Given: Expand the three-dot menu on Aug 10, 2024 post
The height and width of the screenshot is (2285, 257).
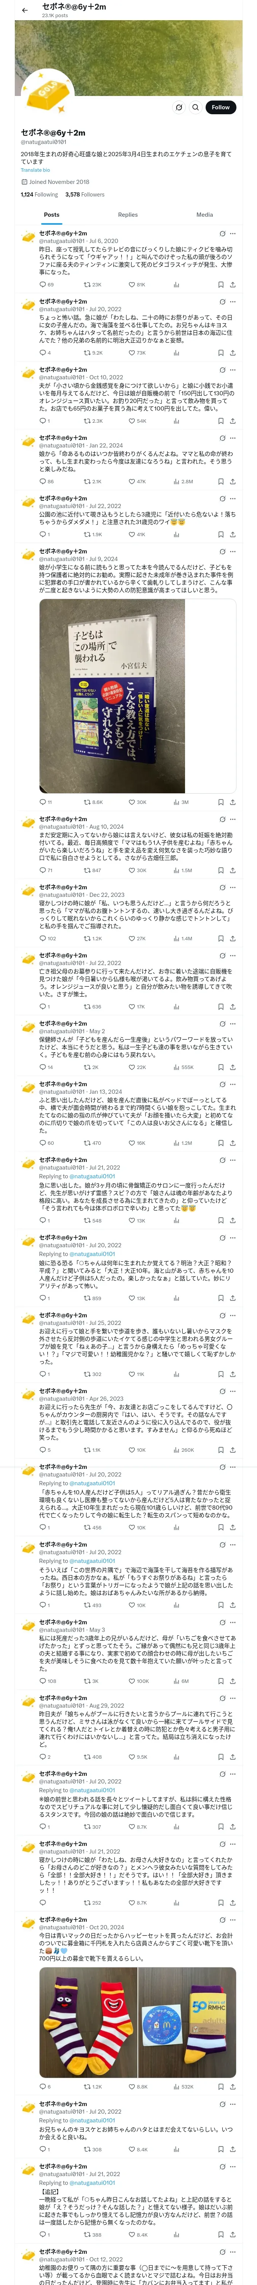Looking at the screenshot, I should point(233,820).
